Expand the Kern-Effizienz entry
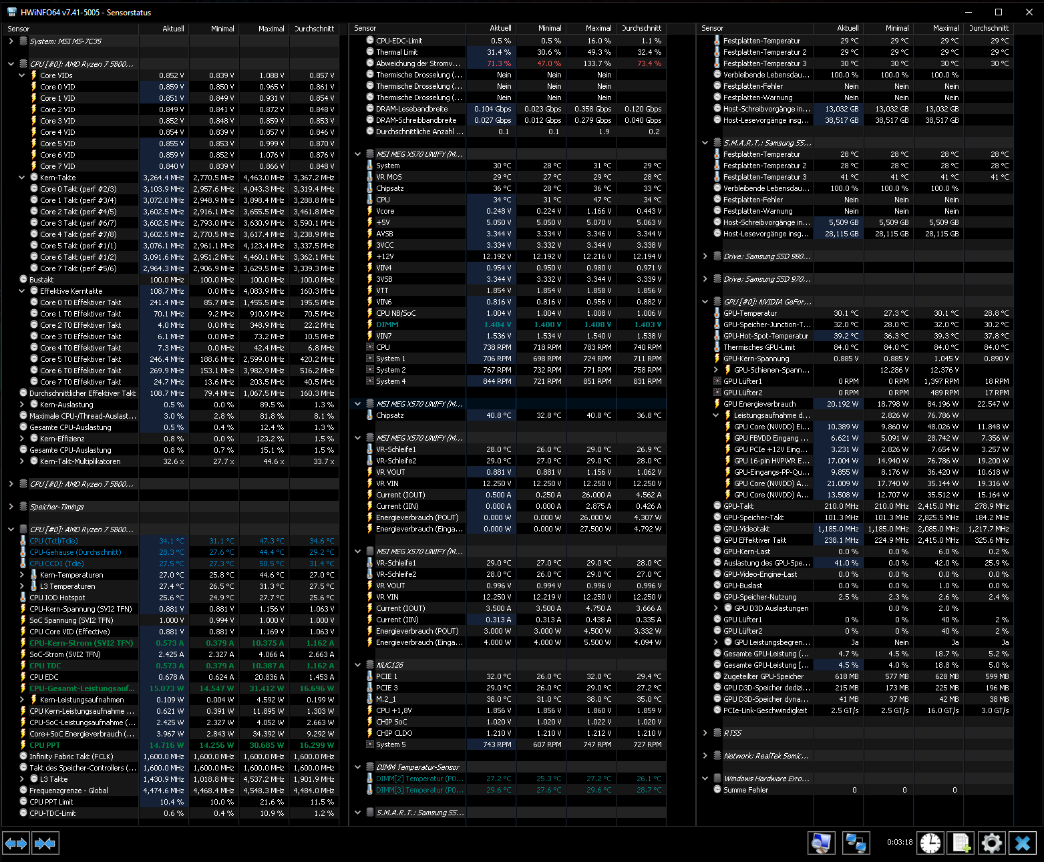Viewport: 1044px width, 862px height. click(x=22, y=439)
